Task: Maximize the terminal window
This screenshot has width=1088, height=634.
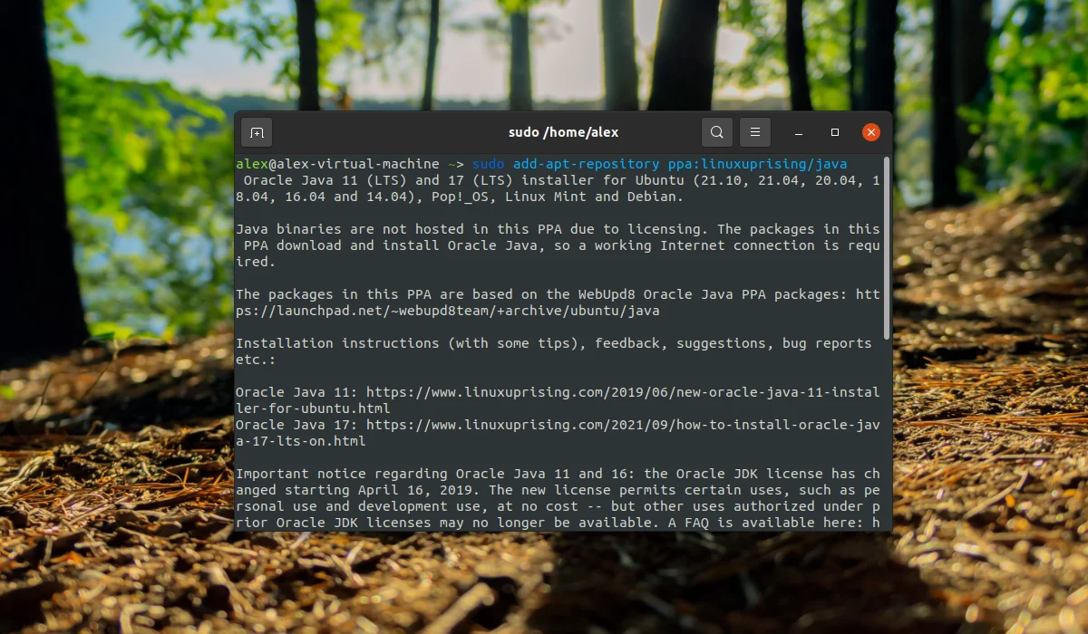Action: 835,132
